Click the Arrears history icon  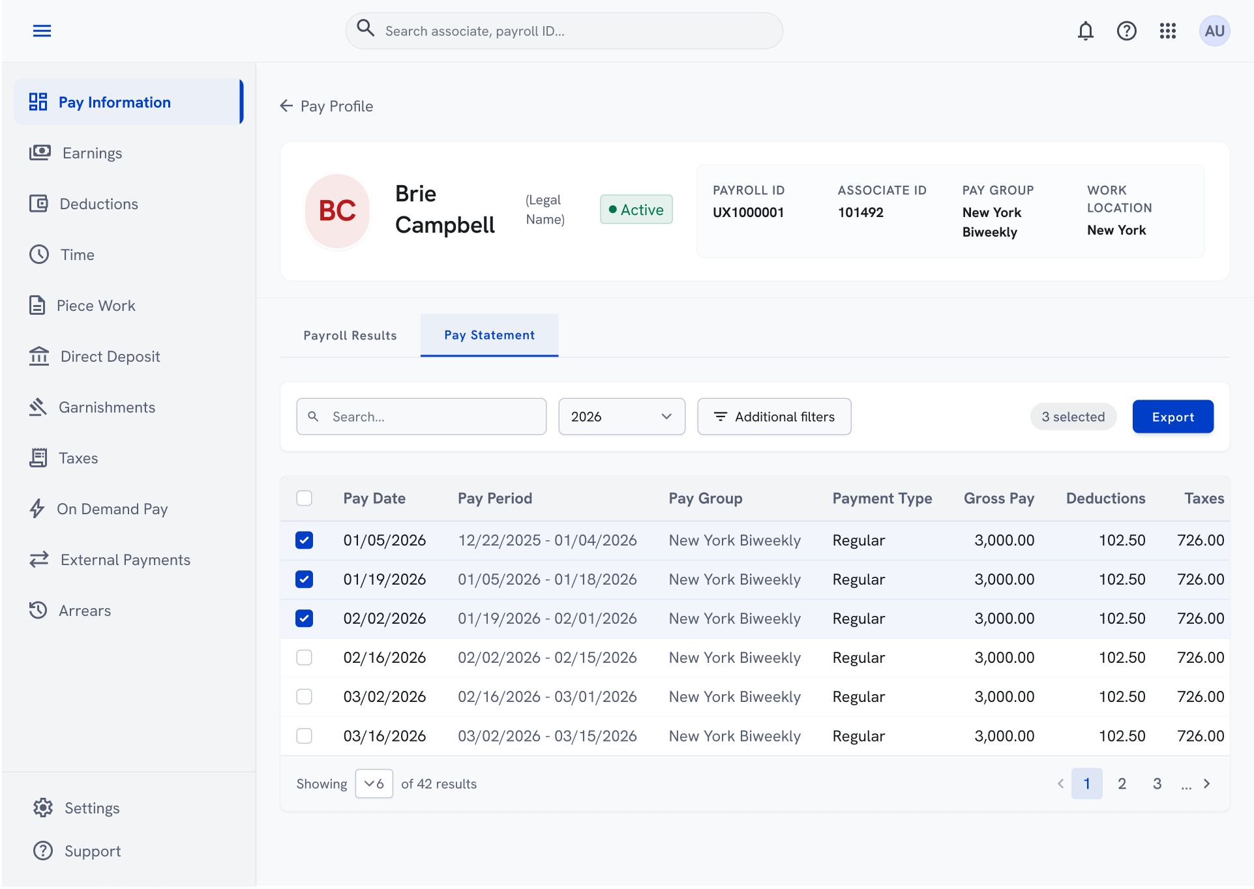coord(38,610)
